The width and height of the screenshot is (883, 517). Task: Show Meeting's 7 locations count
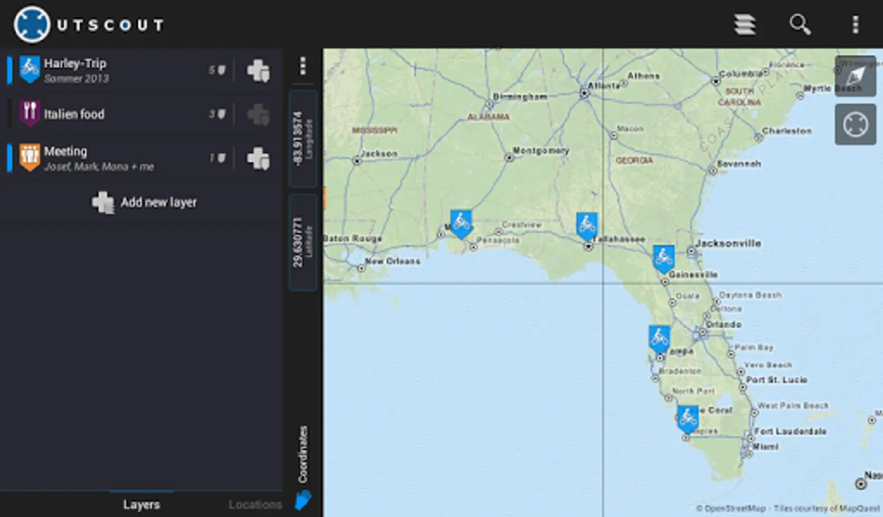[x=217, y=157]
